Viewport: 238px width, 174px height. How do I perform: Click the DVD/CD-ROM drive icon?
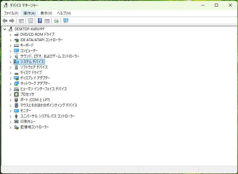16,34
